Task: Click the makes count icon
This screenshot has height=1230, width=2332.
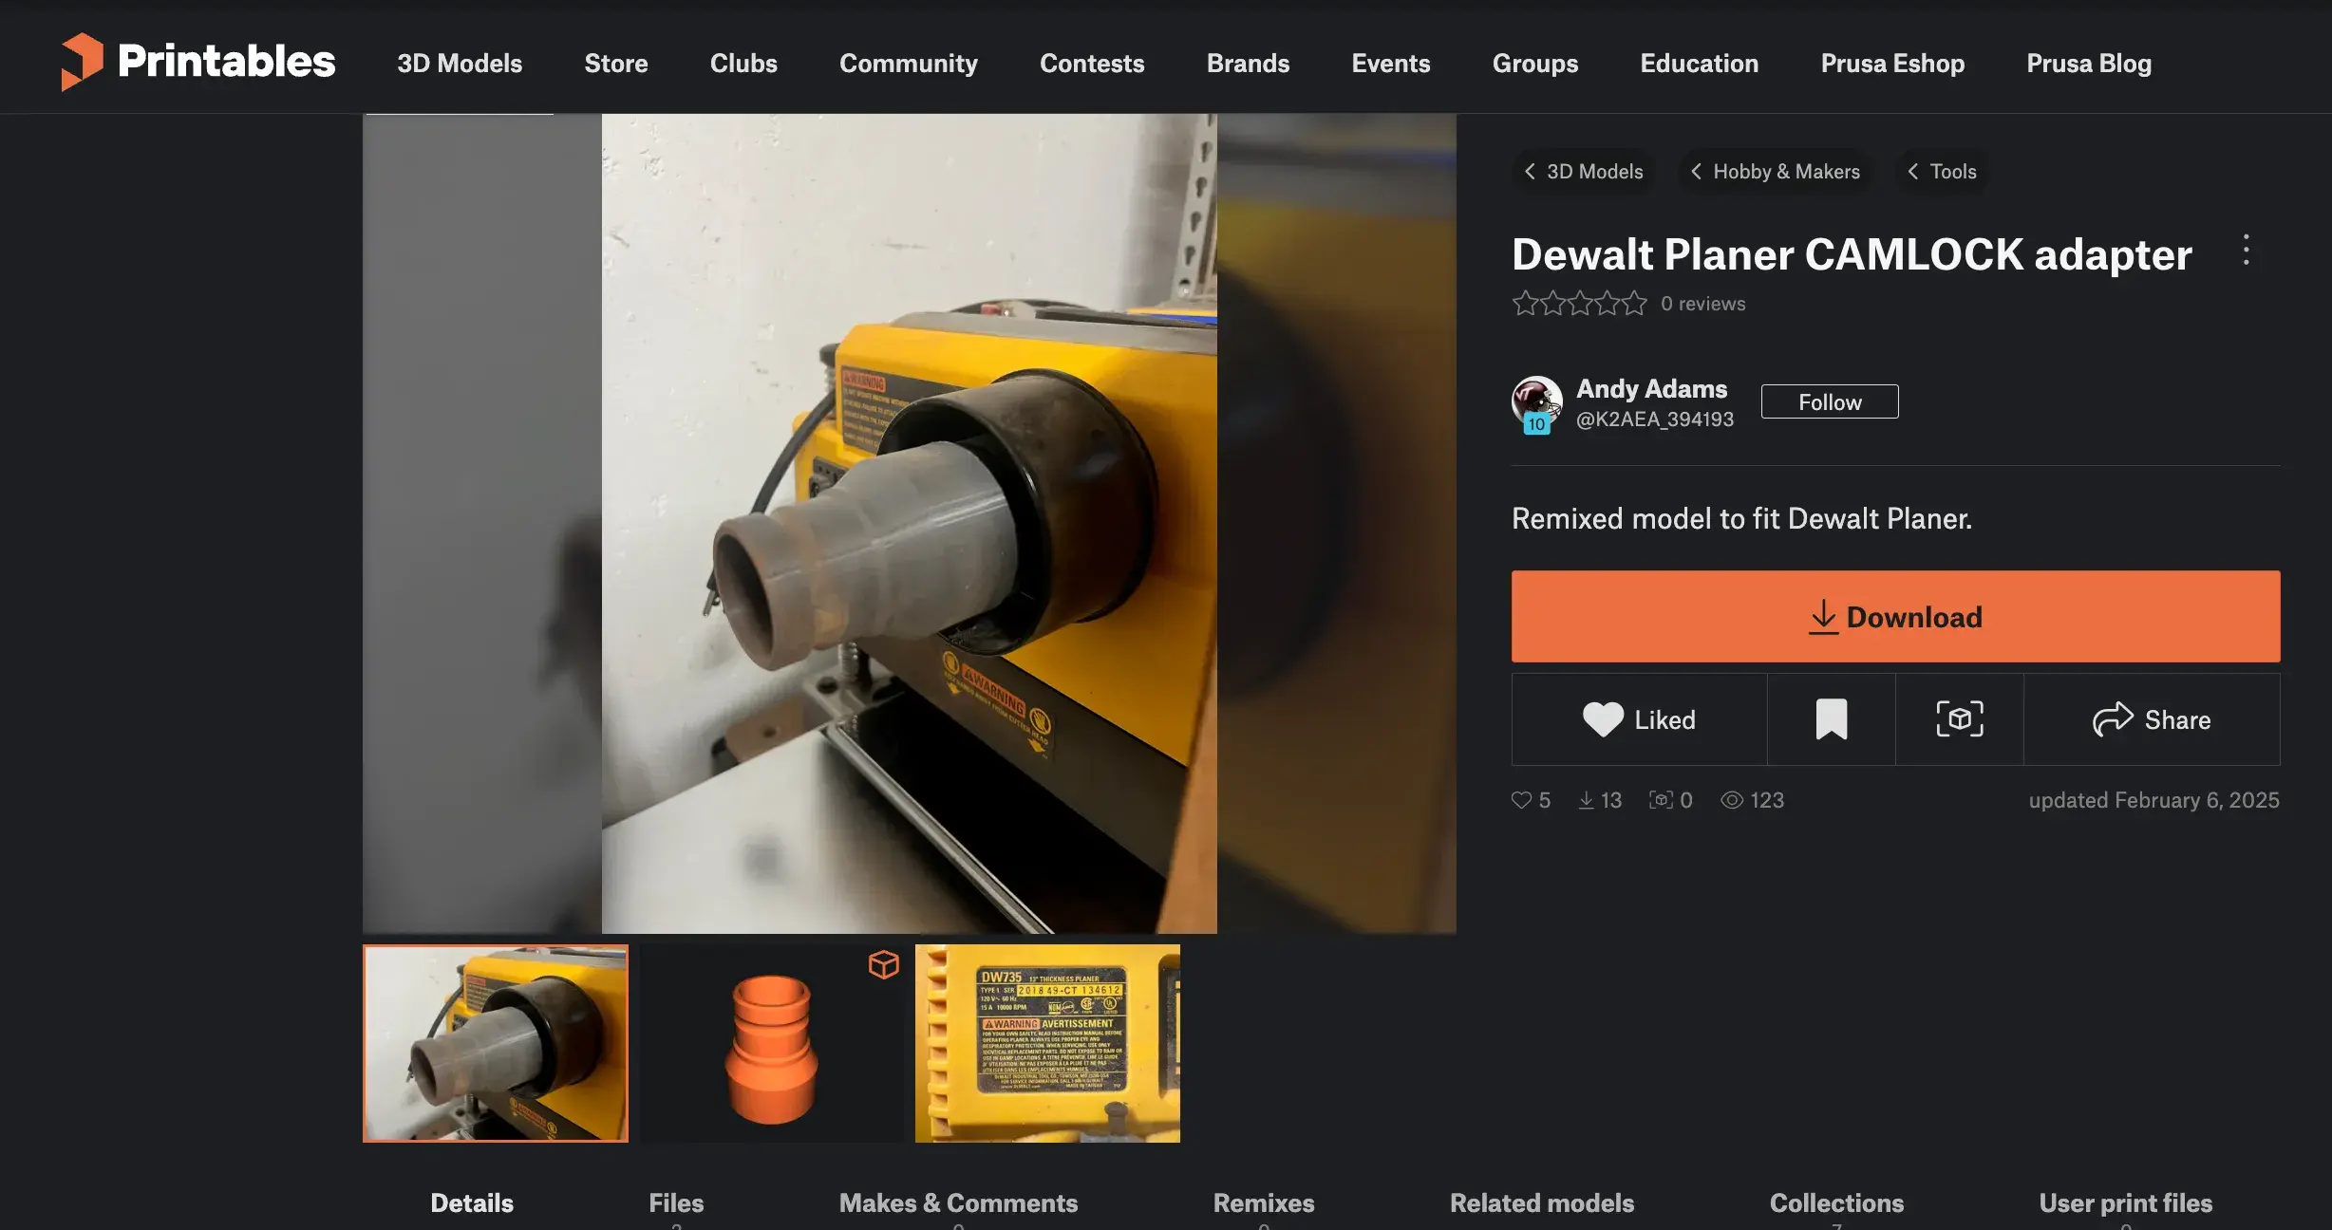Action: (1661, 800)
